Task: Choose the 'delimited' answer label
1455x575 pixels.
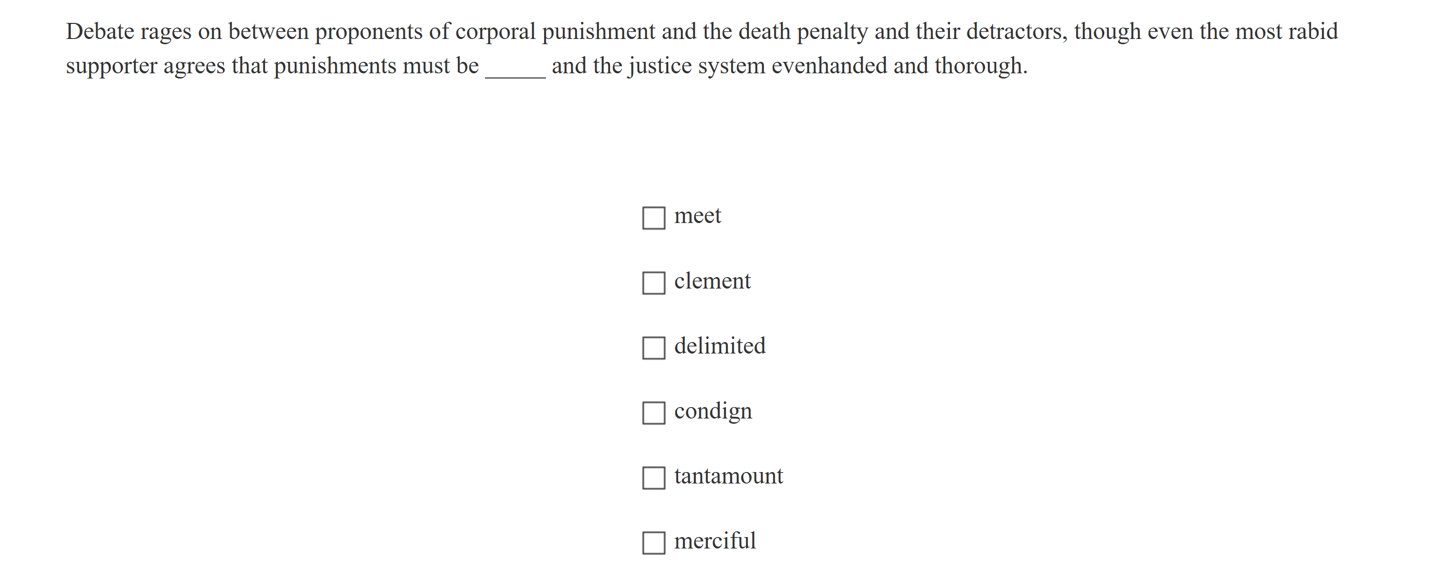Action: (720, 346)
